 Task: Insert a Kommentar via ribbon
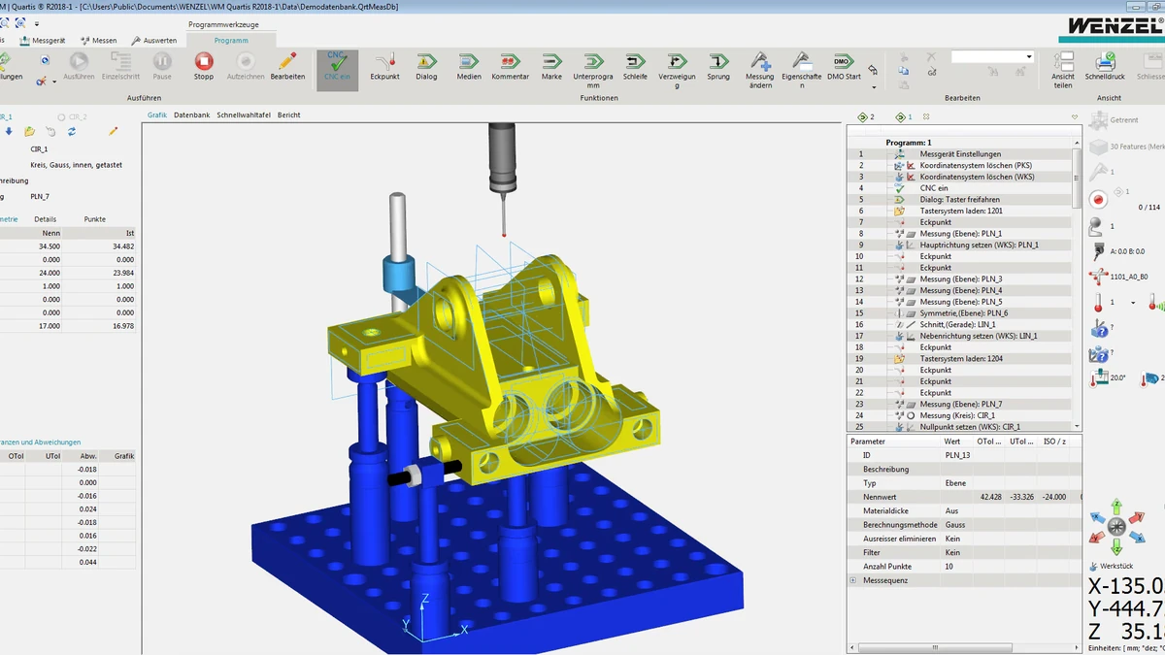510,66
